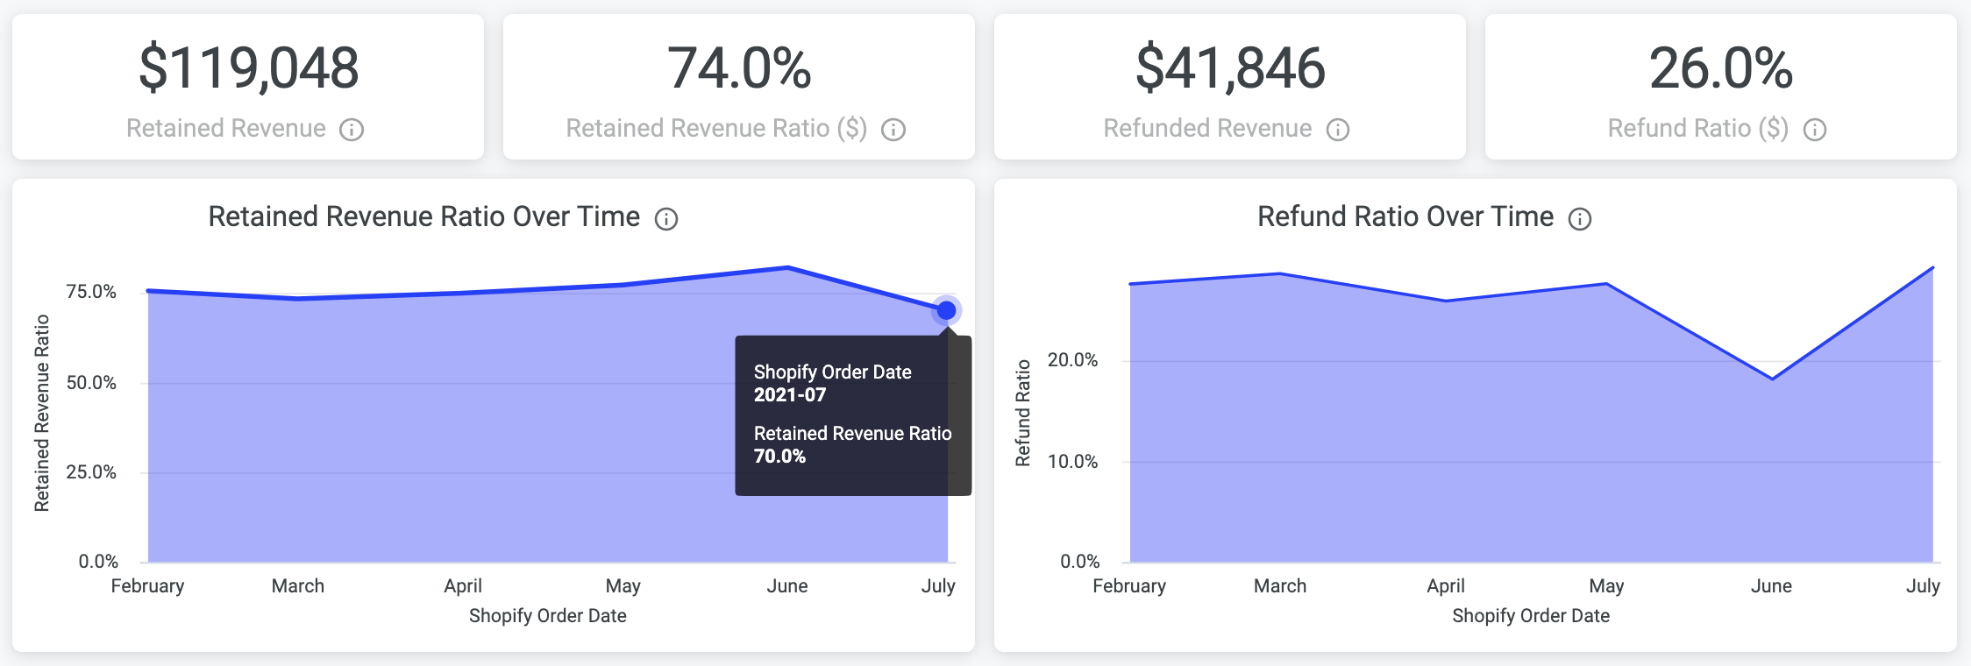Click the 20.0% gridline label on Refund Ratio chart
This screenshot has width=1971, height=666.
click(1072, 360)
